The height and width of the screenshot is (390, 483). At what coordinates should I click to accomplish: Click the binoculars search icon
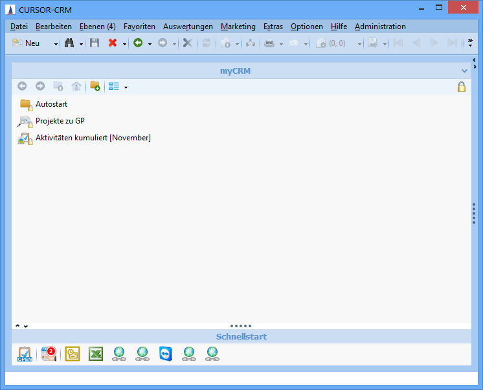click(x=70, y=43)
